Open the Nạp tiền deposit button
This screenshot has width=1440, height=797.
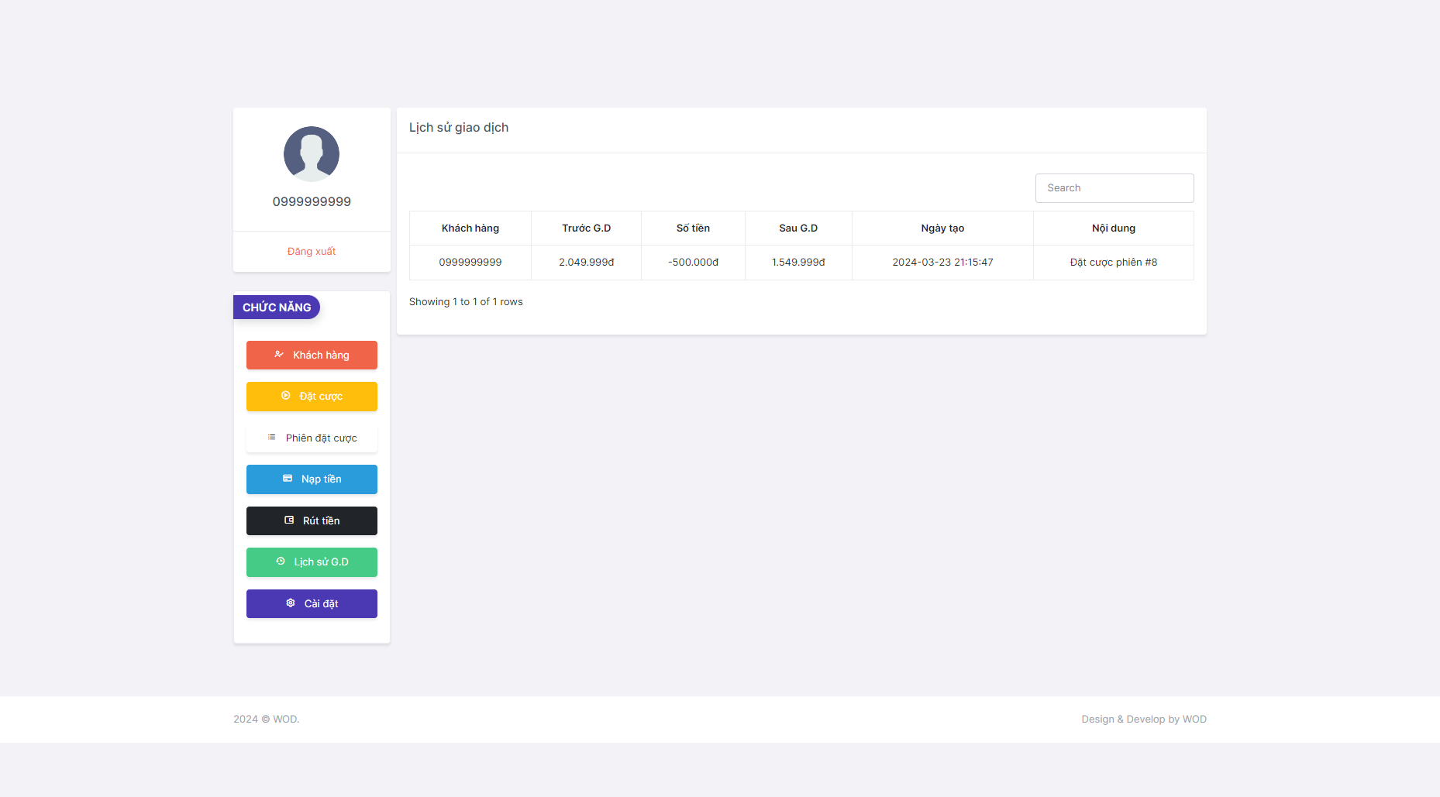pyautogui.click(x=312, y=479)
